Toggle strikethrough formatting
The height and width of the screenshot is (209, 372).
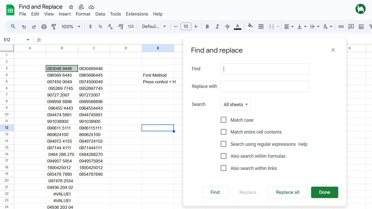click(227, 26)
